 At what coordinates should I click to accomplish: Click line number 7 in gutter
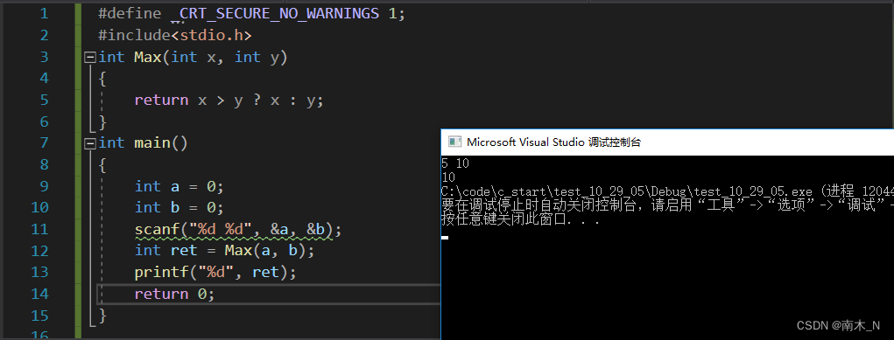pyautogui.click(x=44, y=142)
